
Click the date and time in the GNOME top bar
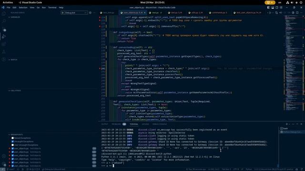pyautogui.click(x=152, y=2)
